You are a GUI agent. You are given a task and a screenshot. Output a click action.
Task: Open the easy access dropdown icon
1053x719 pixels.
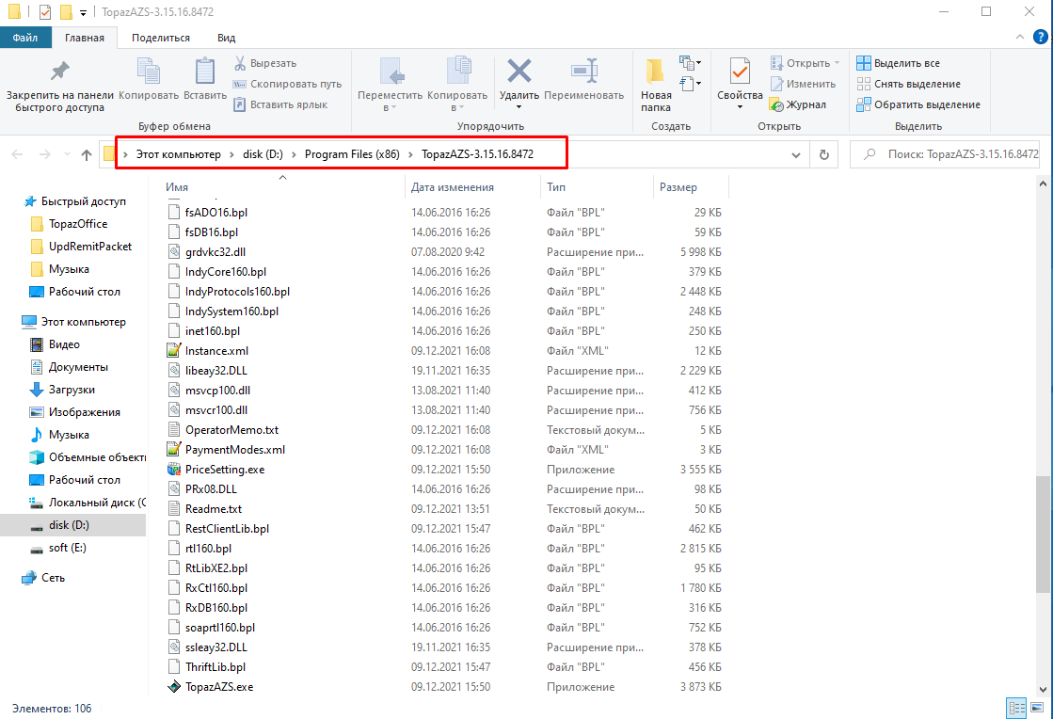click(x=691, y=84)
